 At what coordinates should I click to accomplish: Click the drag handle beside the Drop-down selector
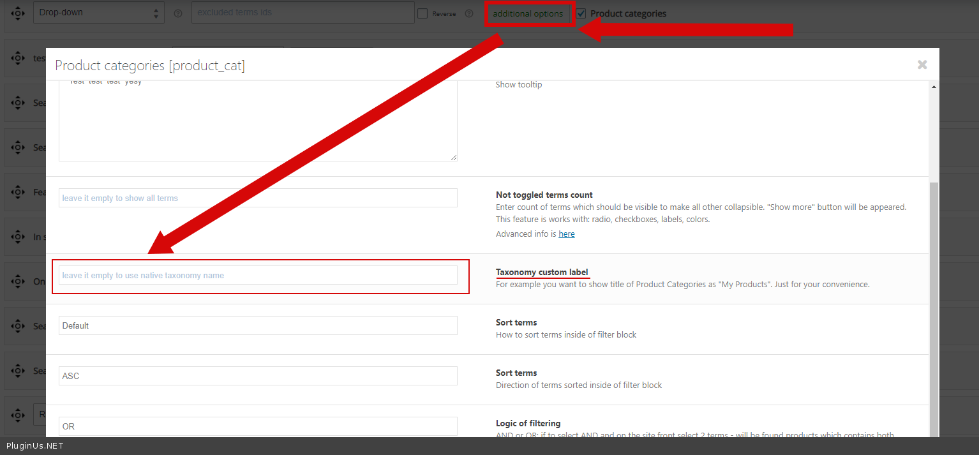coord(18,13)
